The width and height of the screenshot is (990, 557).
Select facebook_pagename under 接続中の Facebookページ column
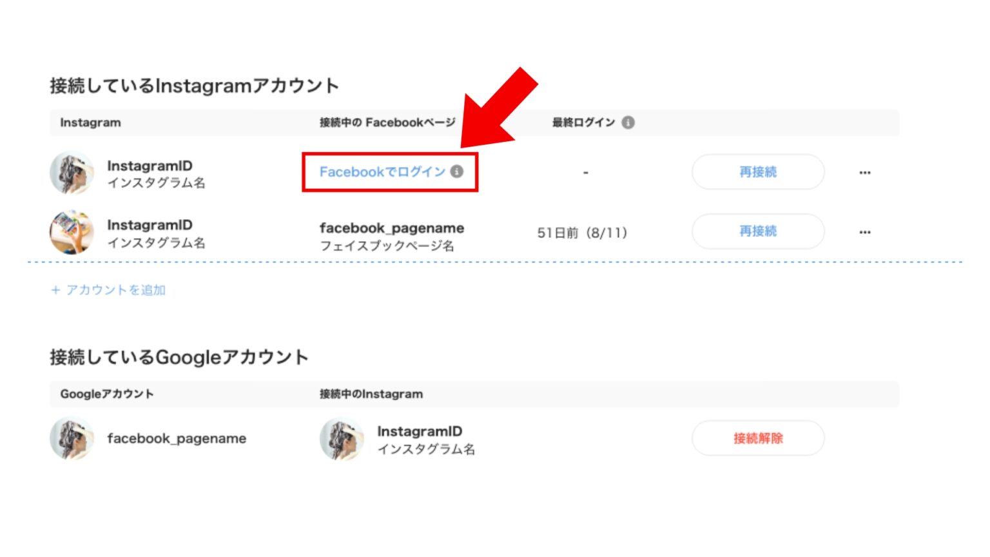[392, 228]
